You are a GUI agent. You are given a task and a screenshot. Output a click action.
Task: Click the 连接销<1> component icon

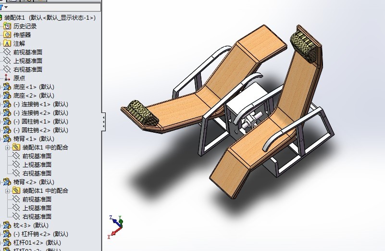pyautogui.click(x=7, y=104)
